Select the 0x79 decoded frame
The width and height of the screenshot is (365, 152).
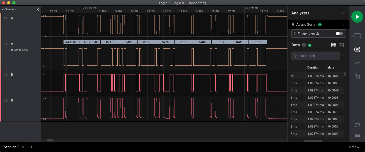pos(165,42)
